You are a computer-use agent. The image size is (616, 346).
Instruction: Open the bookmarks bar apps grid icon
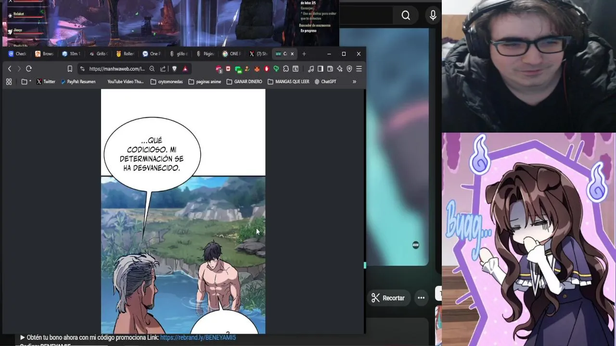tap(9, 82)
